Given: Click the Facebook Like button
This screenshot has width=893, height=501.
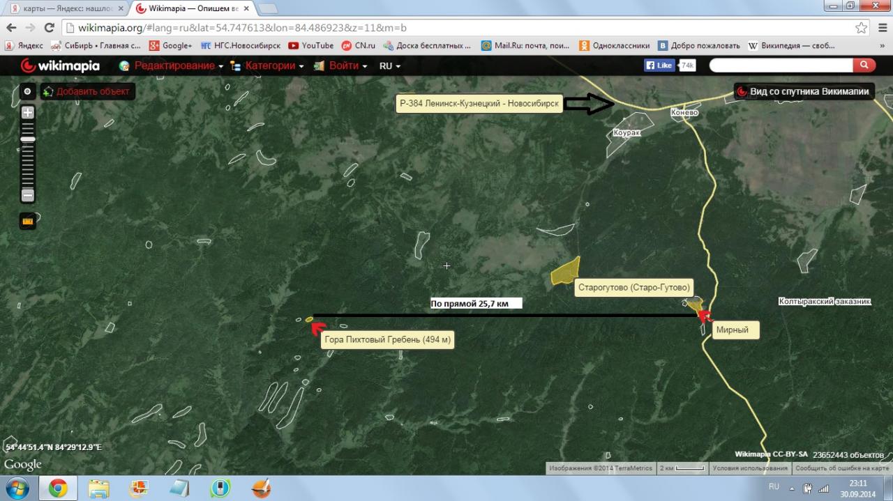Looking at the screenshot, I should click(x=659, y=65).
